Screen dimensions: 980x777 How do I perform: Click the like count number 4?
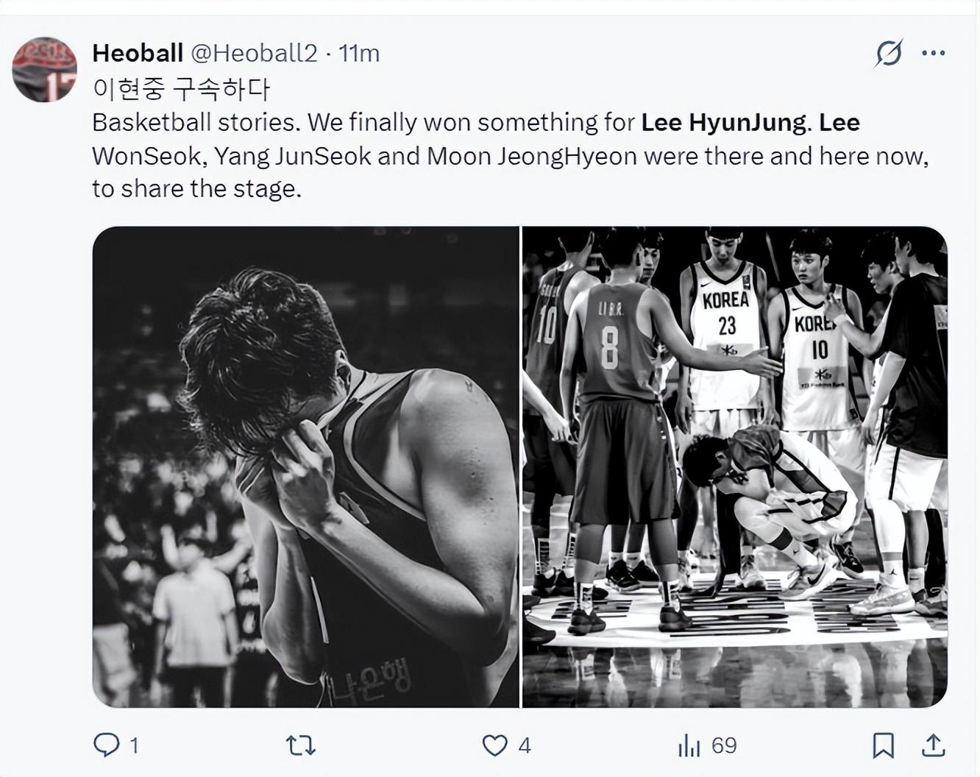pyautogui.click(x=524, y=746)
